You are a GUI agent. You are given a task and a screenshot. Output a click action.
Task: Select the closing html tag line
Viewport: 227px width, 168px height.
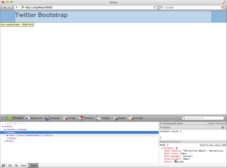point(9,141)
